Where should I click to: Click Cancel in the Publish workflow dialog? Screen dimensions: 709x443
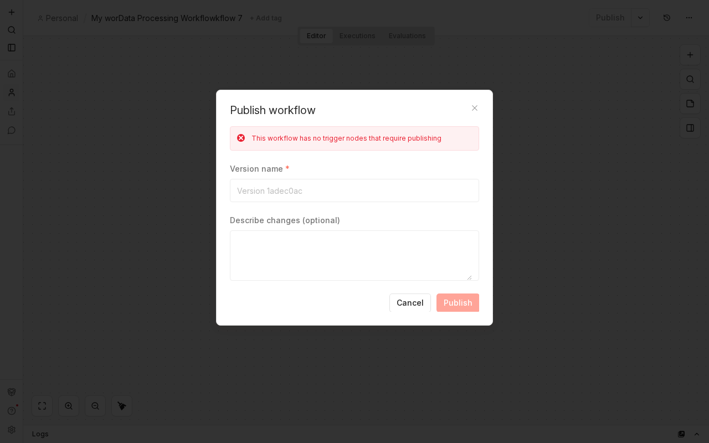coord(410,303)
